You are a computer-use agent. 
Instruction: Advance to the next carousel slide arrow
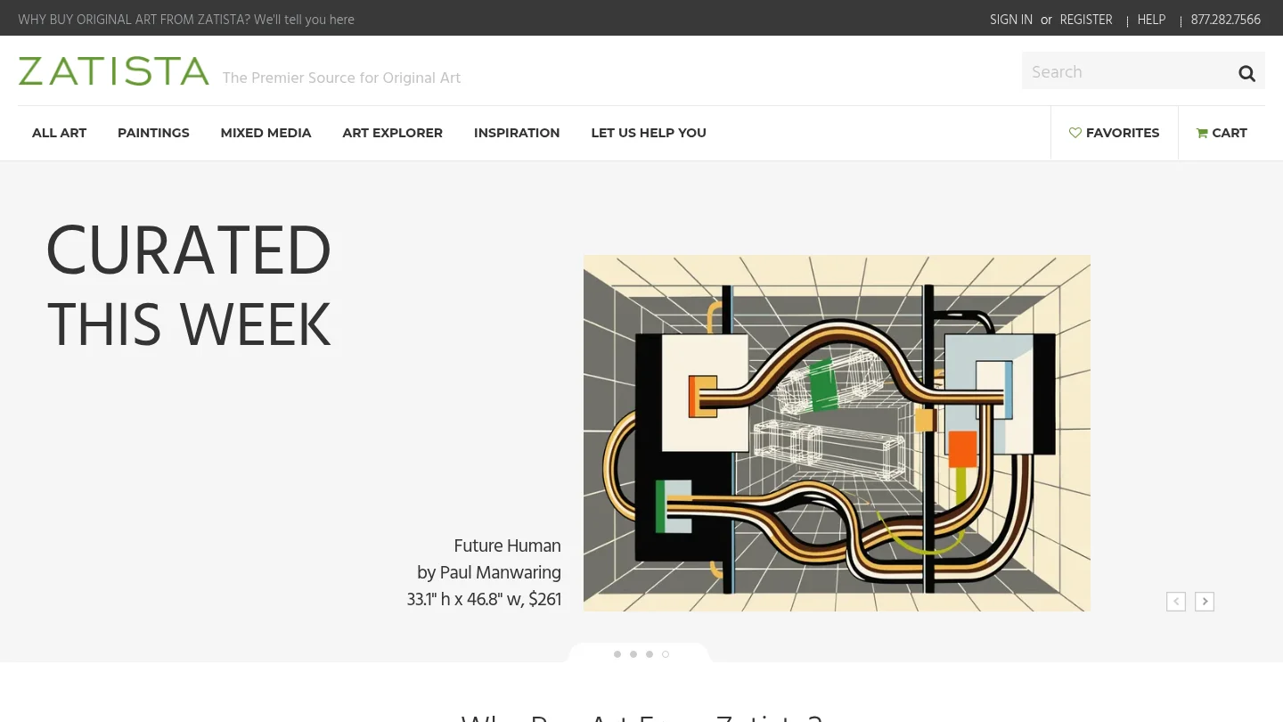pos(1205,602)
